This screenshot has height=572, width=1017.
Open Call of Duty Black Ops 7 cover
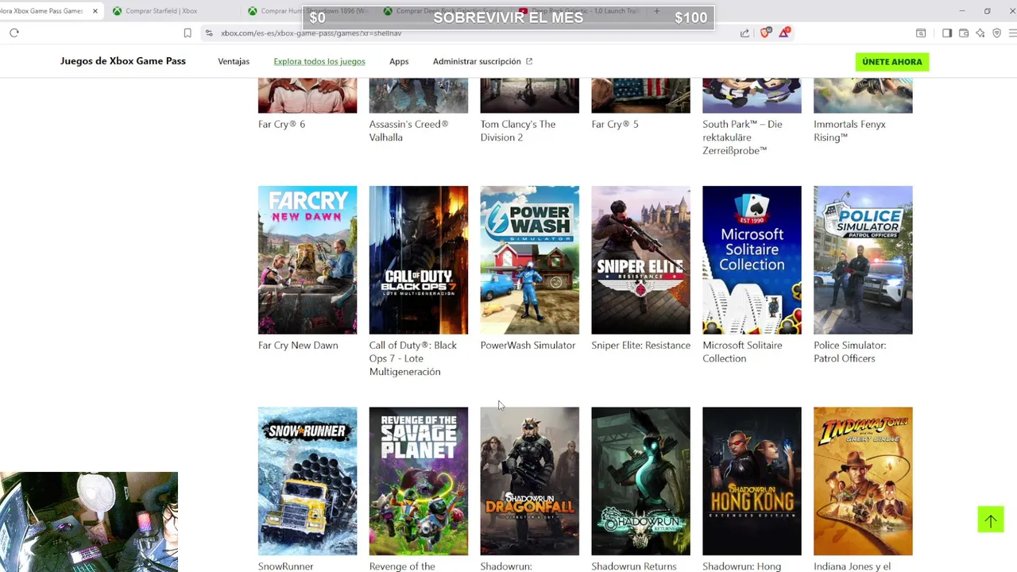419,260
